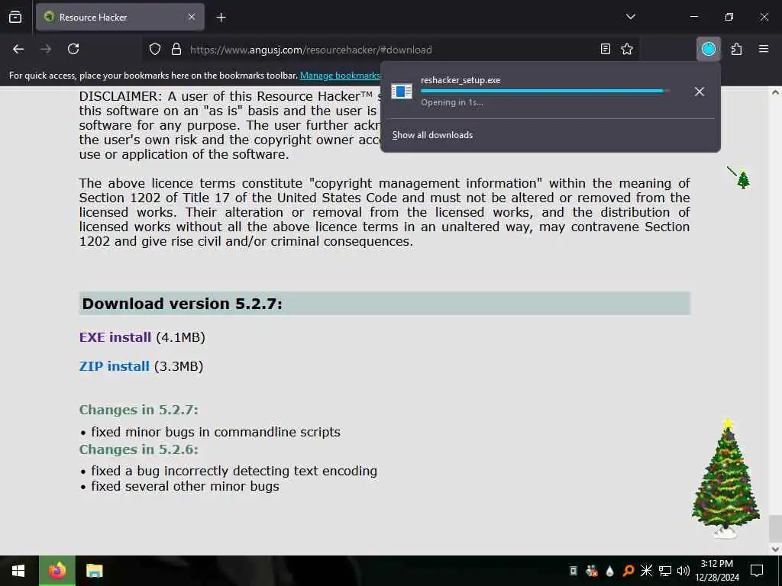Click the vertical scrollbar thumb

point(775,530)
